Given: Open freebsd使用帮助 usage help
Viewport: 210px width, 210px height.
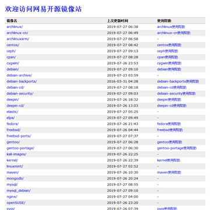Looking at the screenshot, I should coord(170,130).
